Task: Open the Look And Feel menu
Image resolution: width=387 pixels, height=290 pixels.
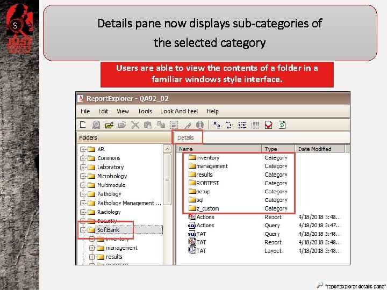Action: pyautogui.click(x=179, y=111)
